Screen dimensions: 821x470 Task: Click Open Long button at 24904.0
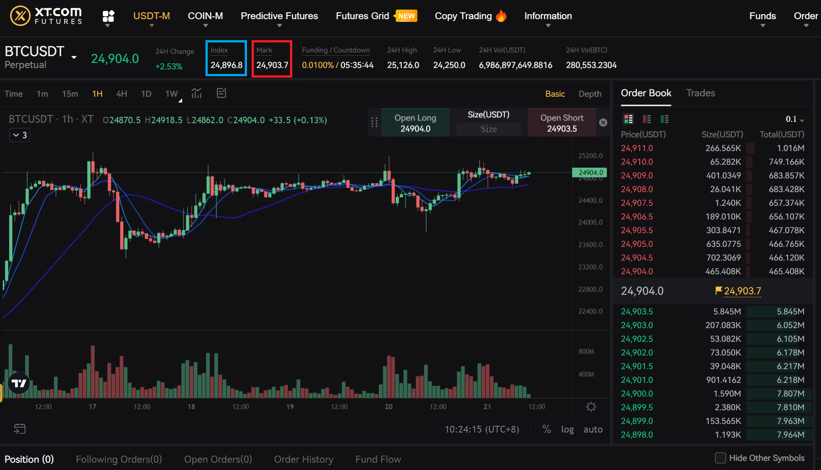(415, 123)
